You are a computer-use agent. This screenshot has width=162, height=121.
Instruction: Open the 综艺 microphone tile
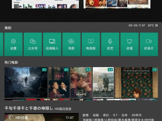click(110, 44)
